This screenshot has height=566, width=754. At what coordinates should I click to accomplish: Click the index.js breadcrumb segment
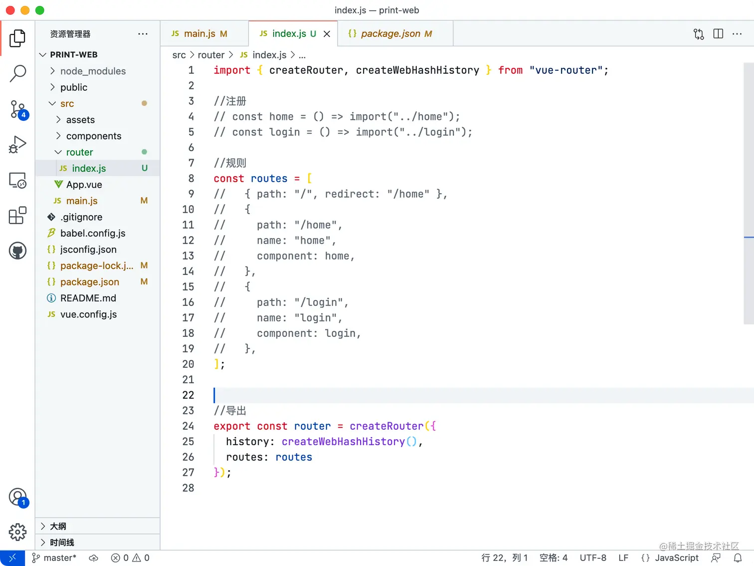263,55
